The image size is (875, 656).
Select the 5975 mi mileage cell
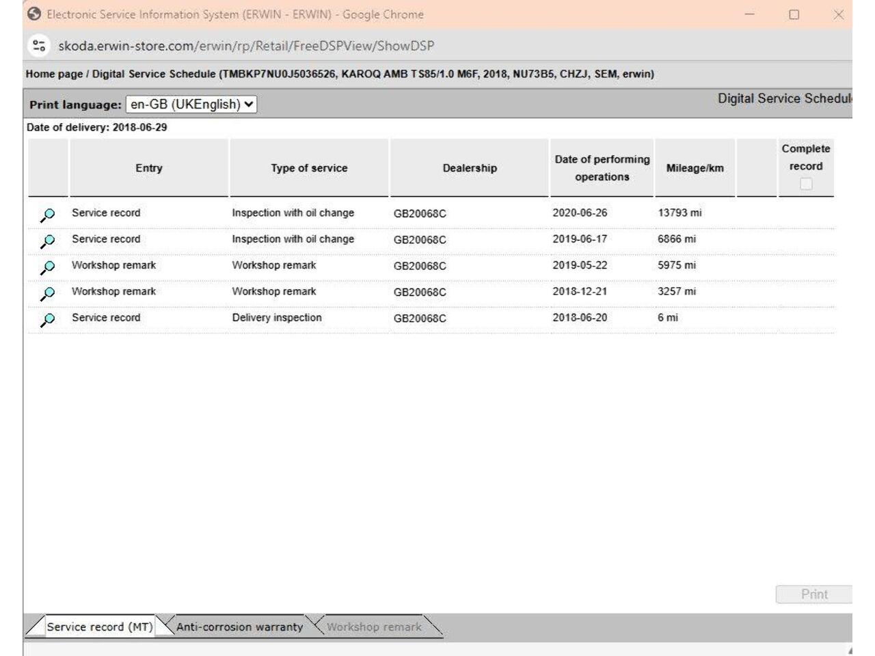(x=677, y=265)
